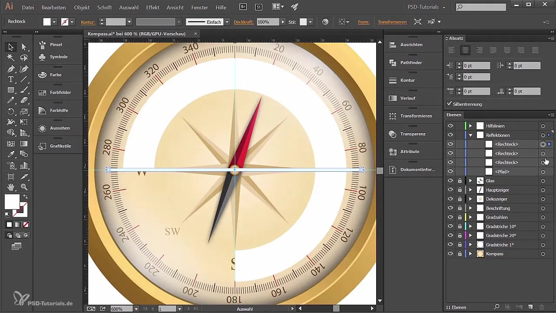Viewport: 556px width, 313px height.
Task: Hide the Hilfslinien layer
Action: click(450, 126)
